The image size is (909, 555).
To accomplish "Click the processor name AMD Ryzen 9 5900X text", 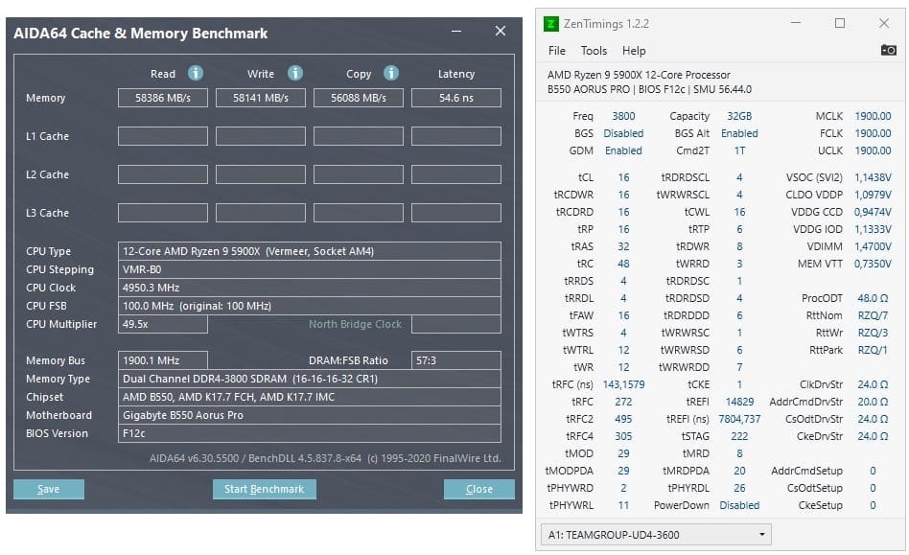I will pyautogui.click(x=639, y=75).
